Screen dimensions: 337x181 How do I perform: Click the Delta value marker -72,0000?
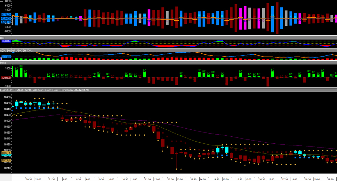(6, 78)
